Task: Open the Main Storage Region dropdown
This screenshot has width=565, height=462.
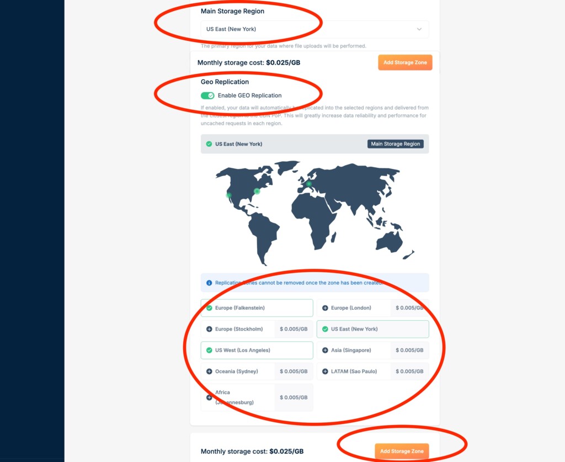Action: pyautogui.click(x=315, y=29)
